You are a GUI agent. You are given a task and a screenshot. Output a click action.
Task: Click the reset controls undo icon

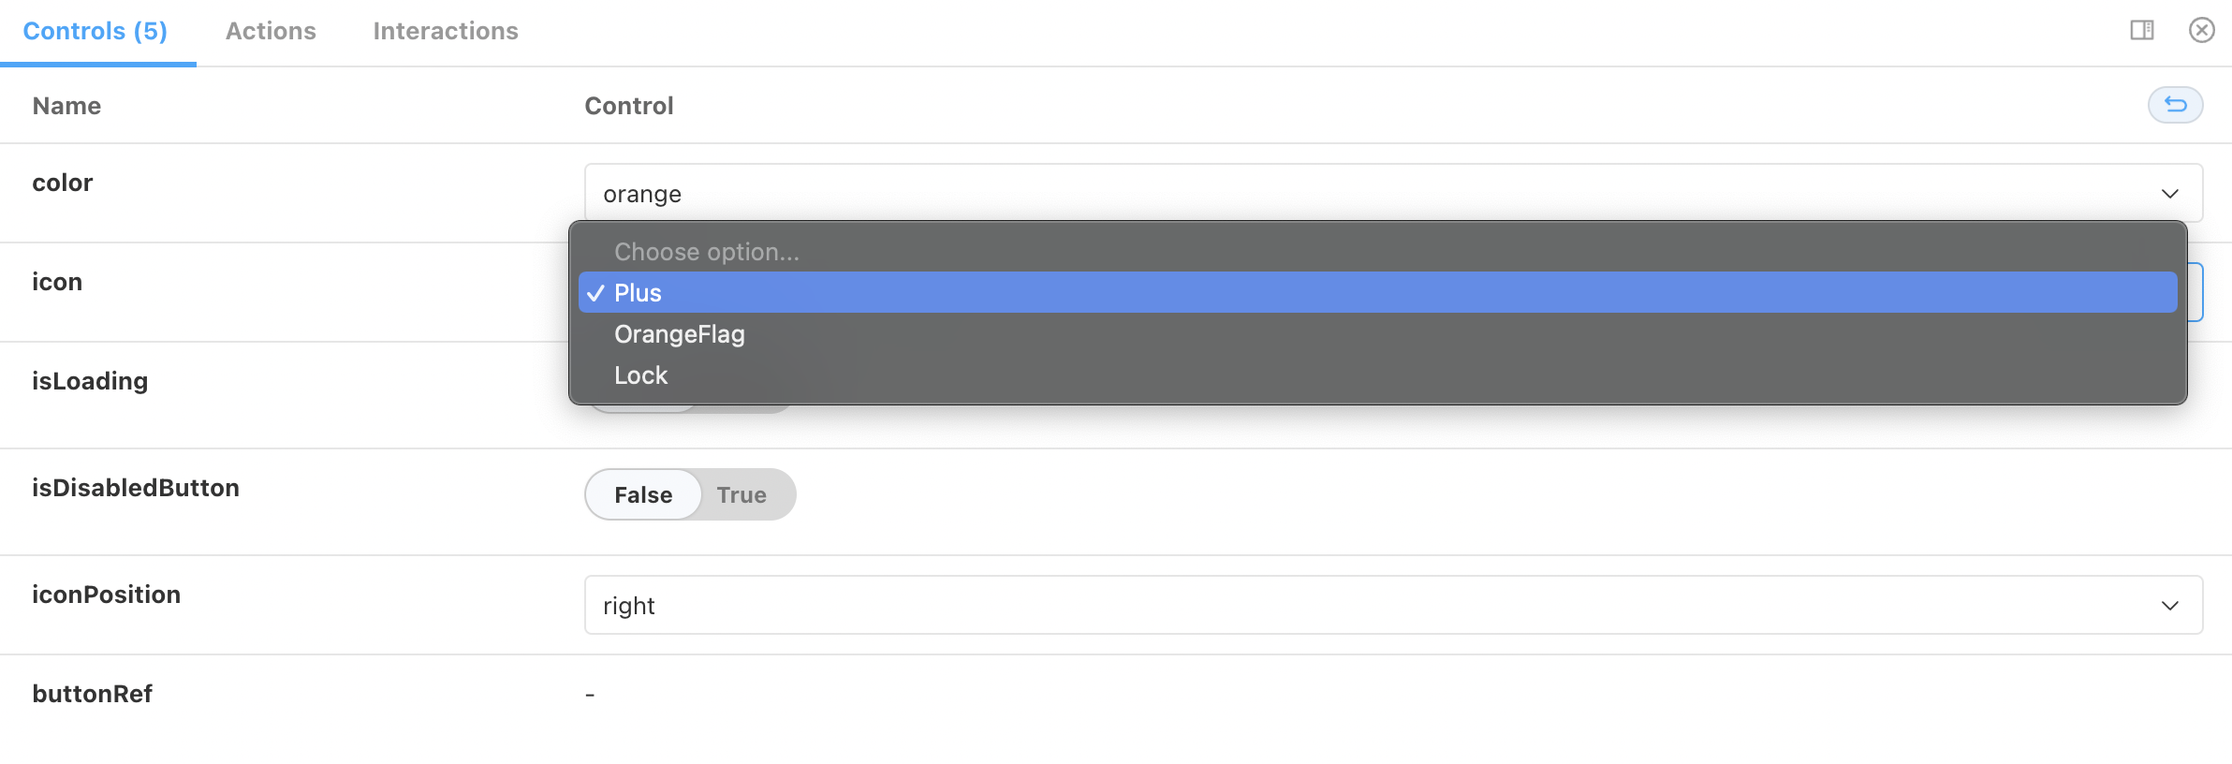coord(2177,105)
